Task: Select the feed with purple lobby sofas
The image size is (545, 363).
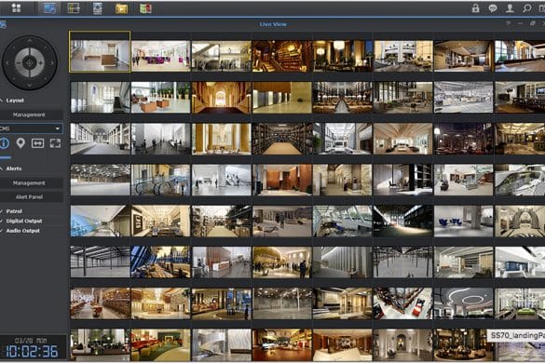Action: 160,56
